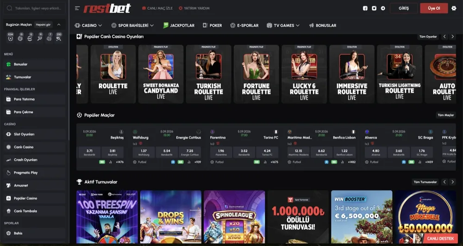Image resolution: width=463 pixels, height=246 pixels.
Task: Select the 1.37 Wolfsburg odds
Action: [x=144, y=152]
